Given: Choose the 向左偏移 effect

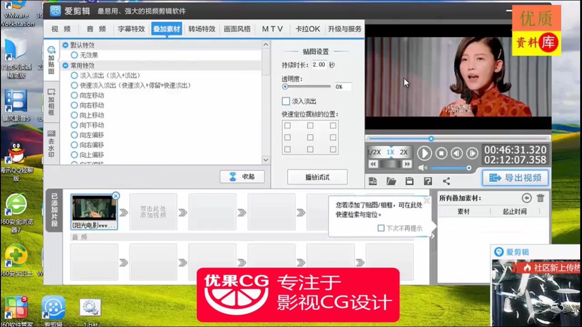Looking at the screenshot, I should click(x=74, y=135).
